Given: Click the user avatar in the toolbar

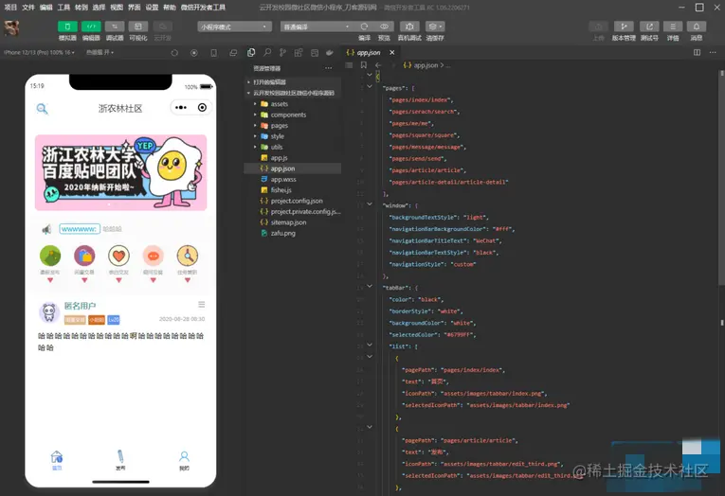Looking at the screenshot, I should pos(11,28).
